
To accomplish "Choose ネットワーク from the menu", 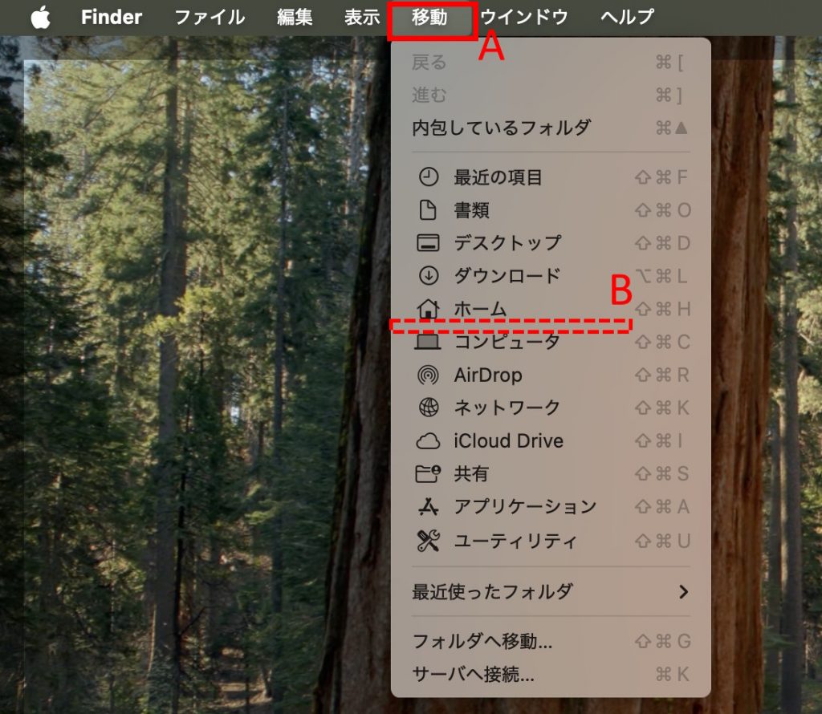I will pos(551,408).
